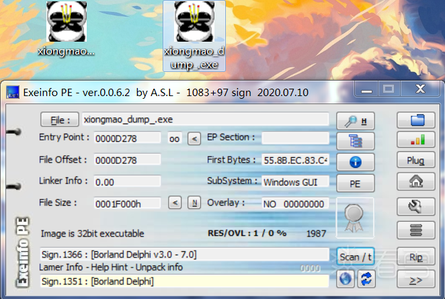This screenshot has height=299, width=445.
Task: Click the Sign.1366 Borland Delphi v3.0 - 7.0 result
Action: 184,254
